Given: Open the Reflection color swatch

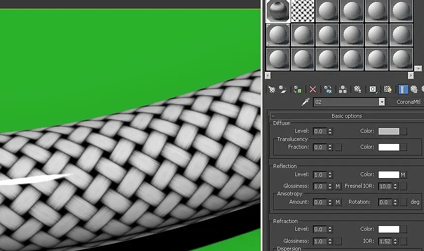Looking at the screenshot, I should (389, 175).
